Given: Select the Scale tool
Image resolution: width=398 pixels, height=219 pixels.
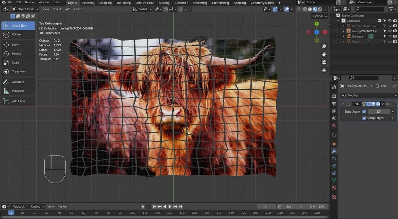Looking at the screenshot, I should click(15, 62).
